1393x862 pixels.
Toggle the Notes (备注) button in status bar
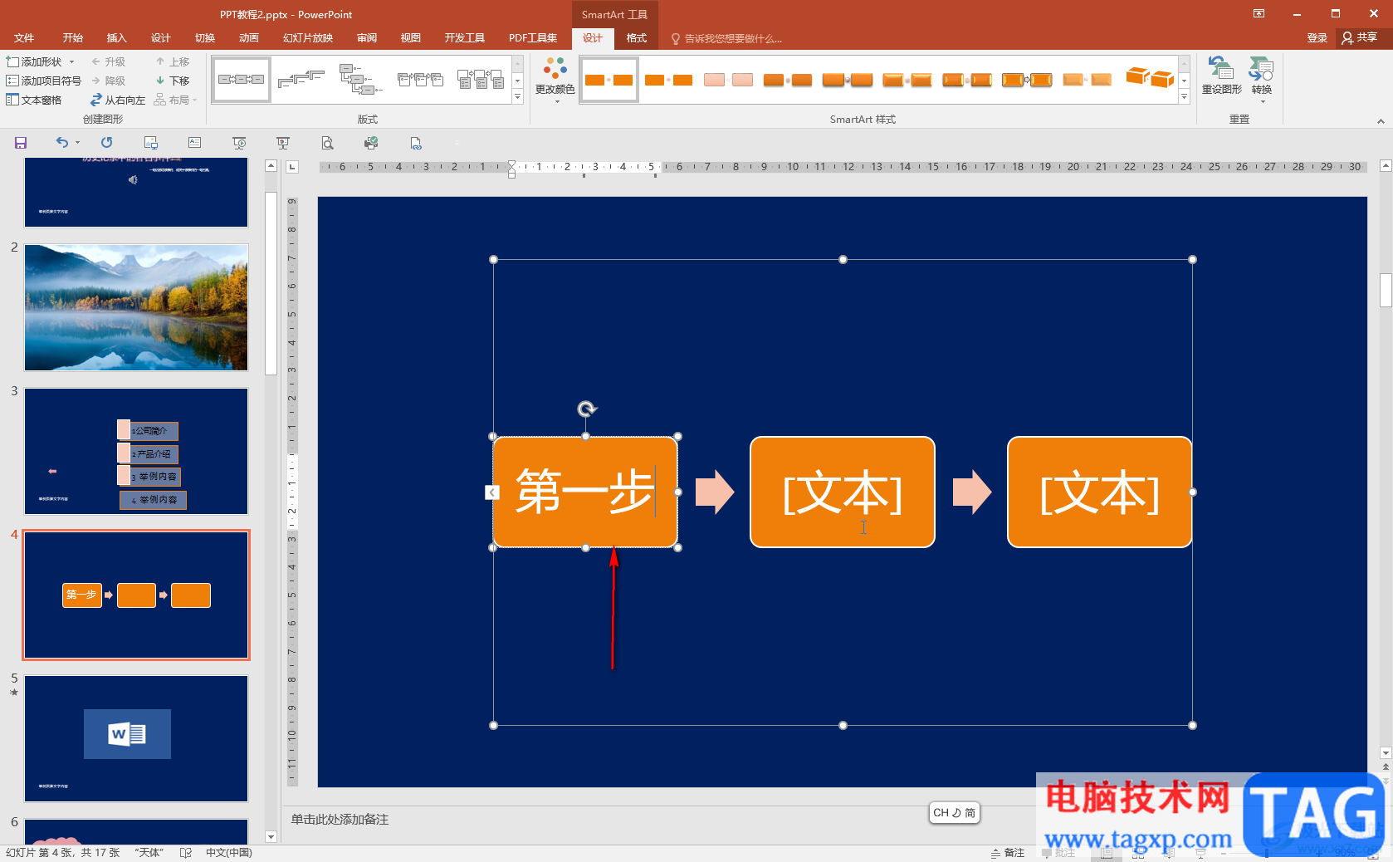1007,853
